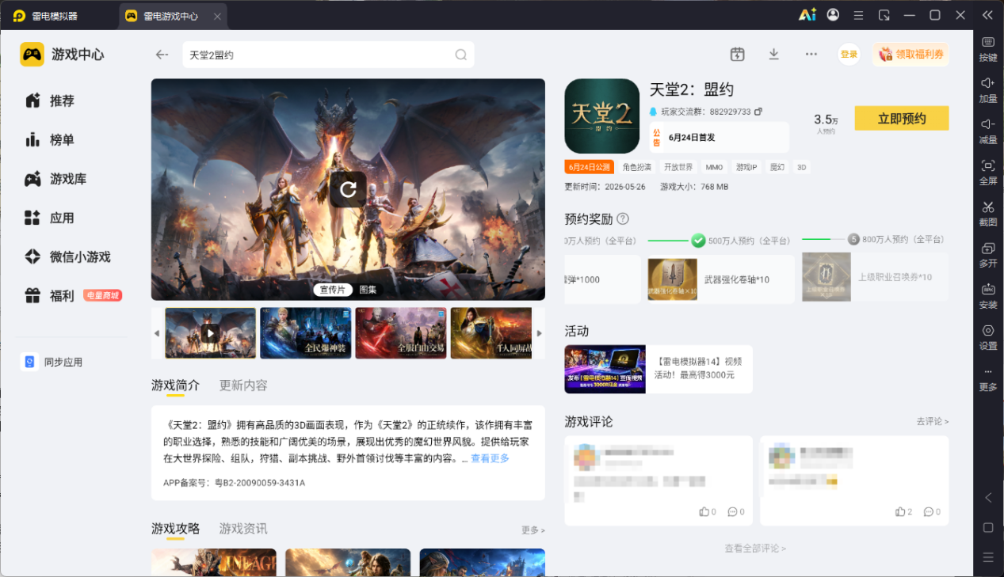Open the downloads icon in top bar
Image resolution: width=1004 pixels, height=577 pixels.
pyautogui.click(x=774, y=54)
